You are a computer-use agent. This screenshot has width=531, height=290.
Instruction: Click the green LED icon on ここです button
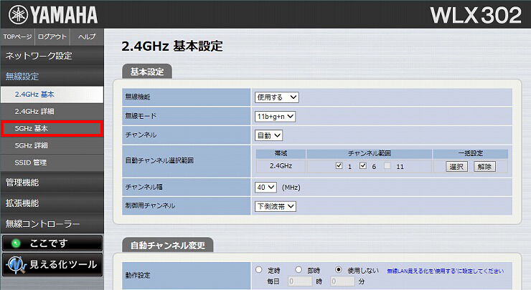click(16, 243)
